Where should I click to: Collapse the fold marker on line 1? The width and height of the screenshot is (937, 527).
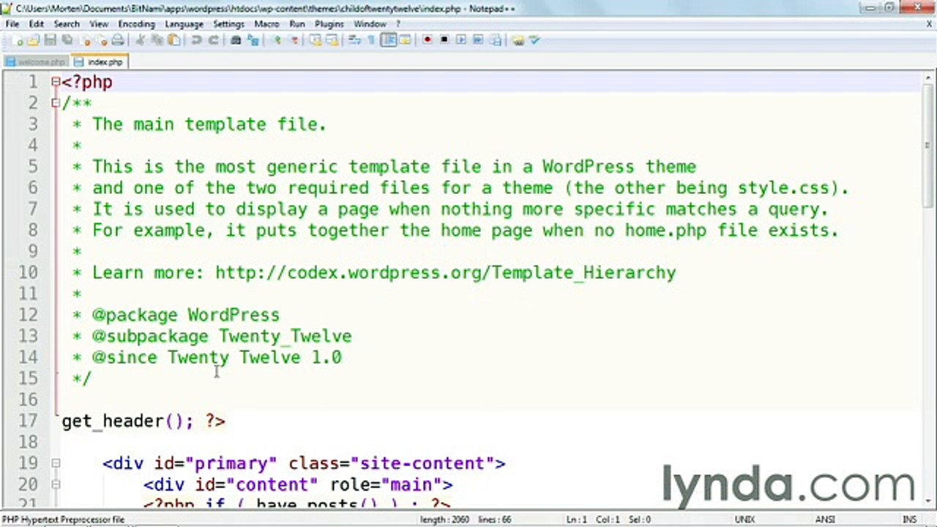56,82
